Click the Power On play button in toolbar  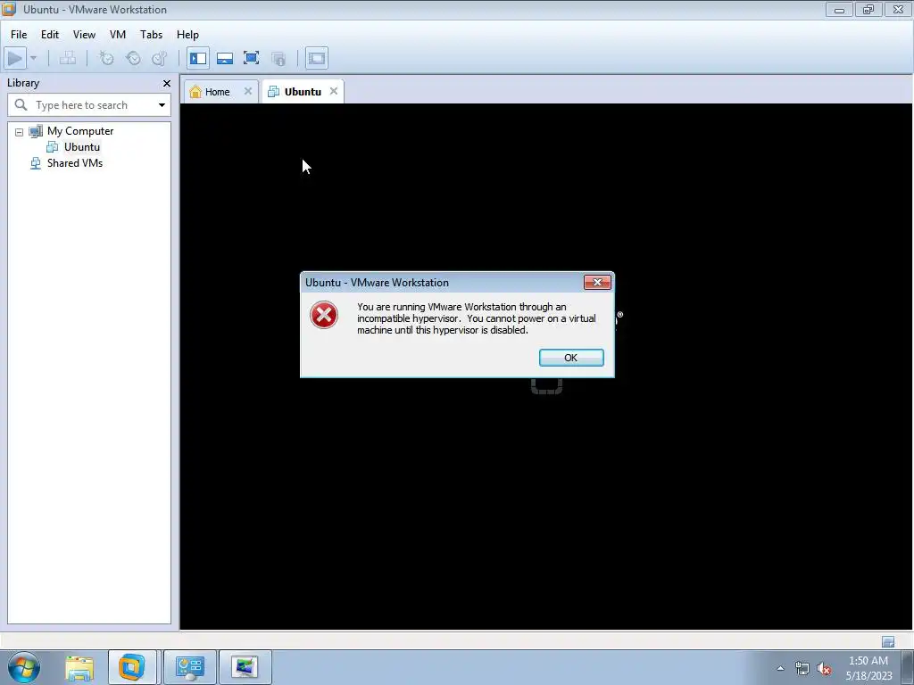[15, 58]
